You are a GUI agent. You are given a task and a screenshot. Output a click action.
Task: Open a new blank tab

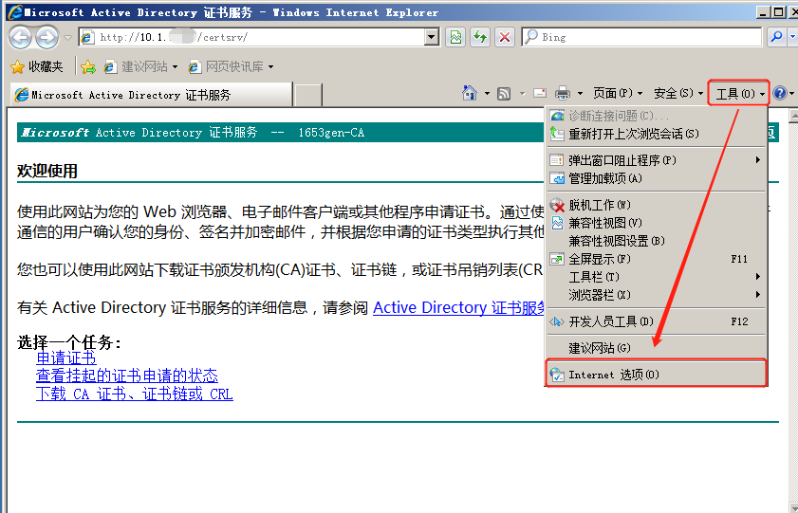coord(307,95)
